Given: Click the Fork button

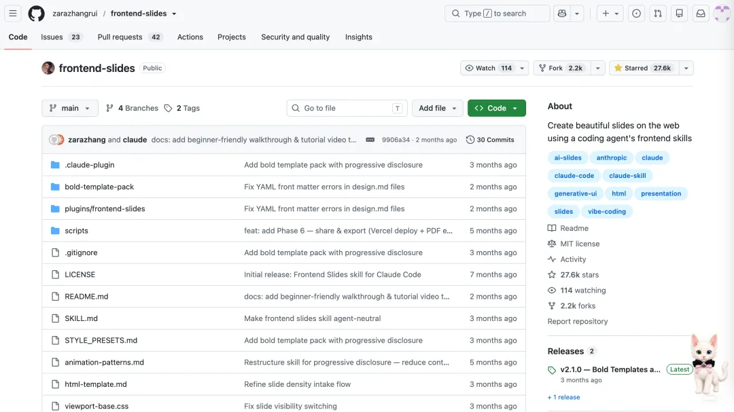Looking at the screenshot, I should coord(562,68).
